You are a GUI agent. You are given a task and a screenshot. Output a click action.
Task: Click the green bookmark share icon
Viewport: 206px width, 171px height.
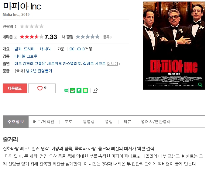click(x=79, y=91)
